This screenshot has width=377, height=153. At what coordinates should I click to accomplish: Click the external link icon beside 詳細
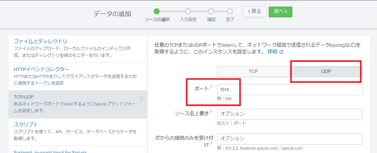click(x=281, y=52)
